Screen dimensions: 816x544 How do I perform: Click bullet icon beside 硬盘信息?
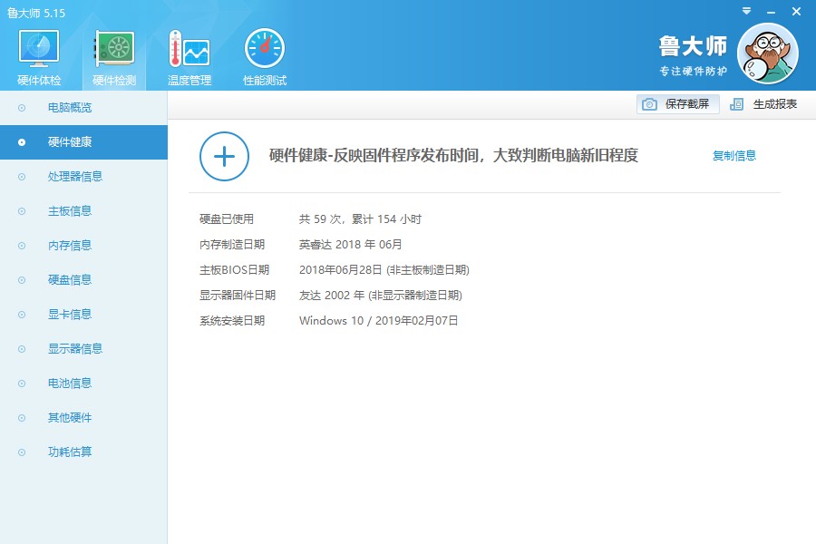[22, 279]
